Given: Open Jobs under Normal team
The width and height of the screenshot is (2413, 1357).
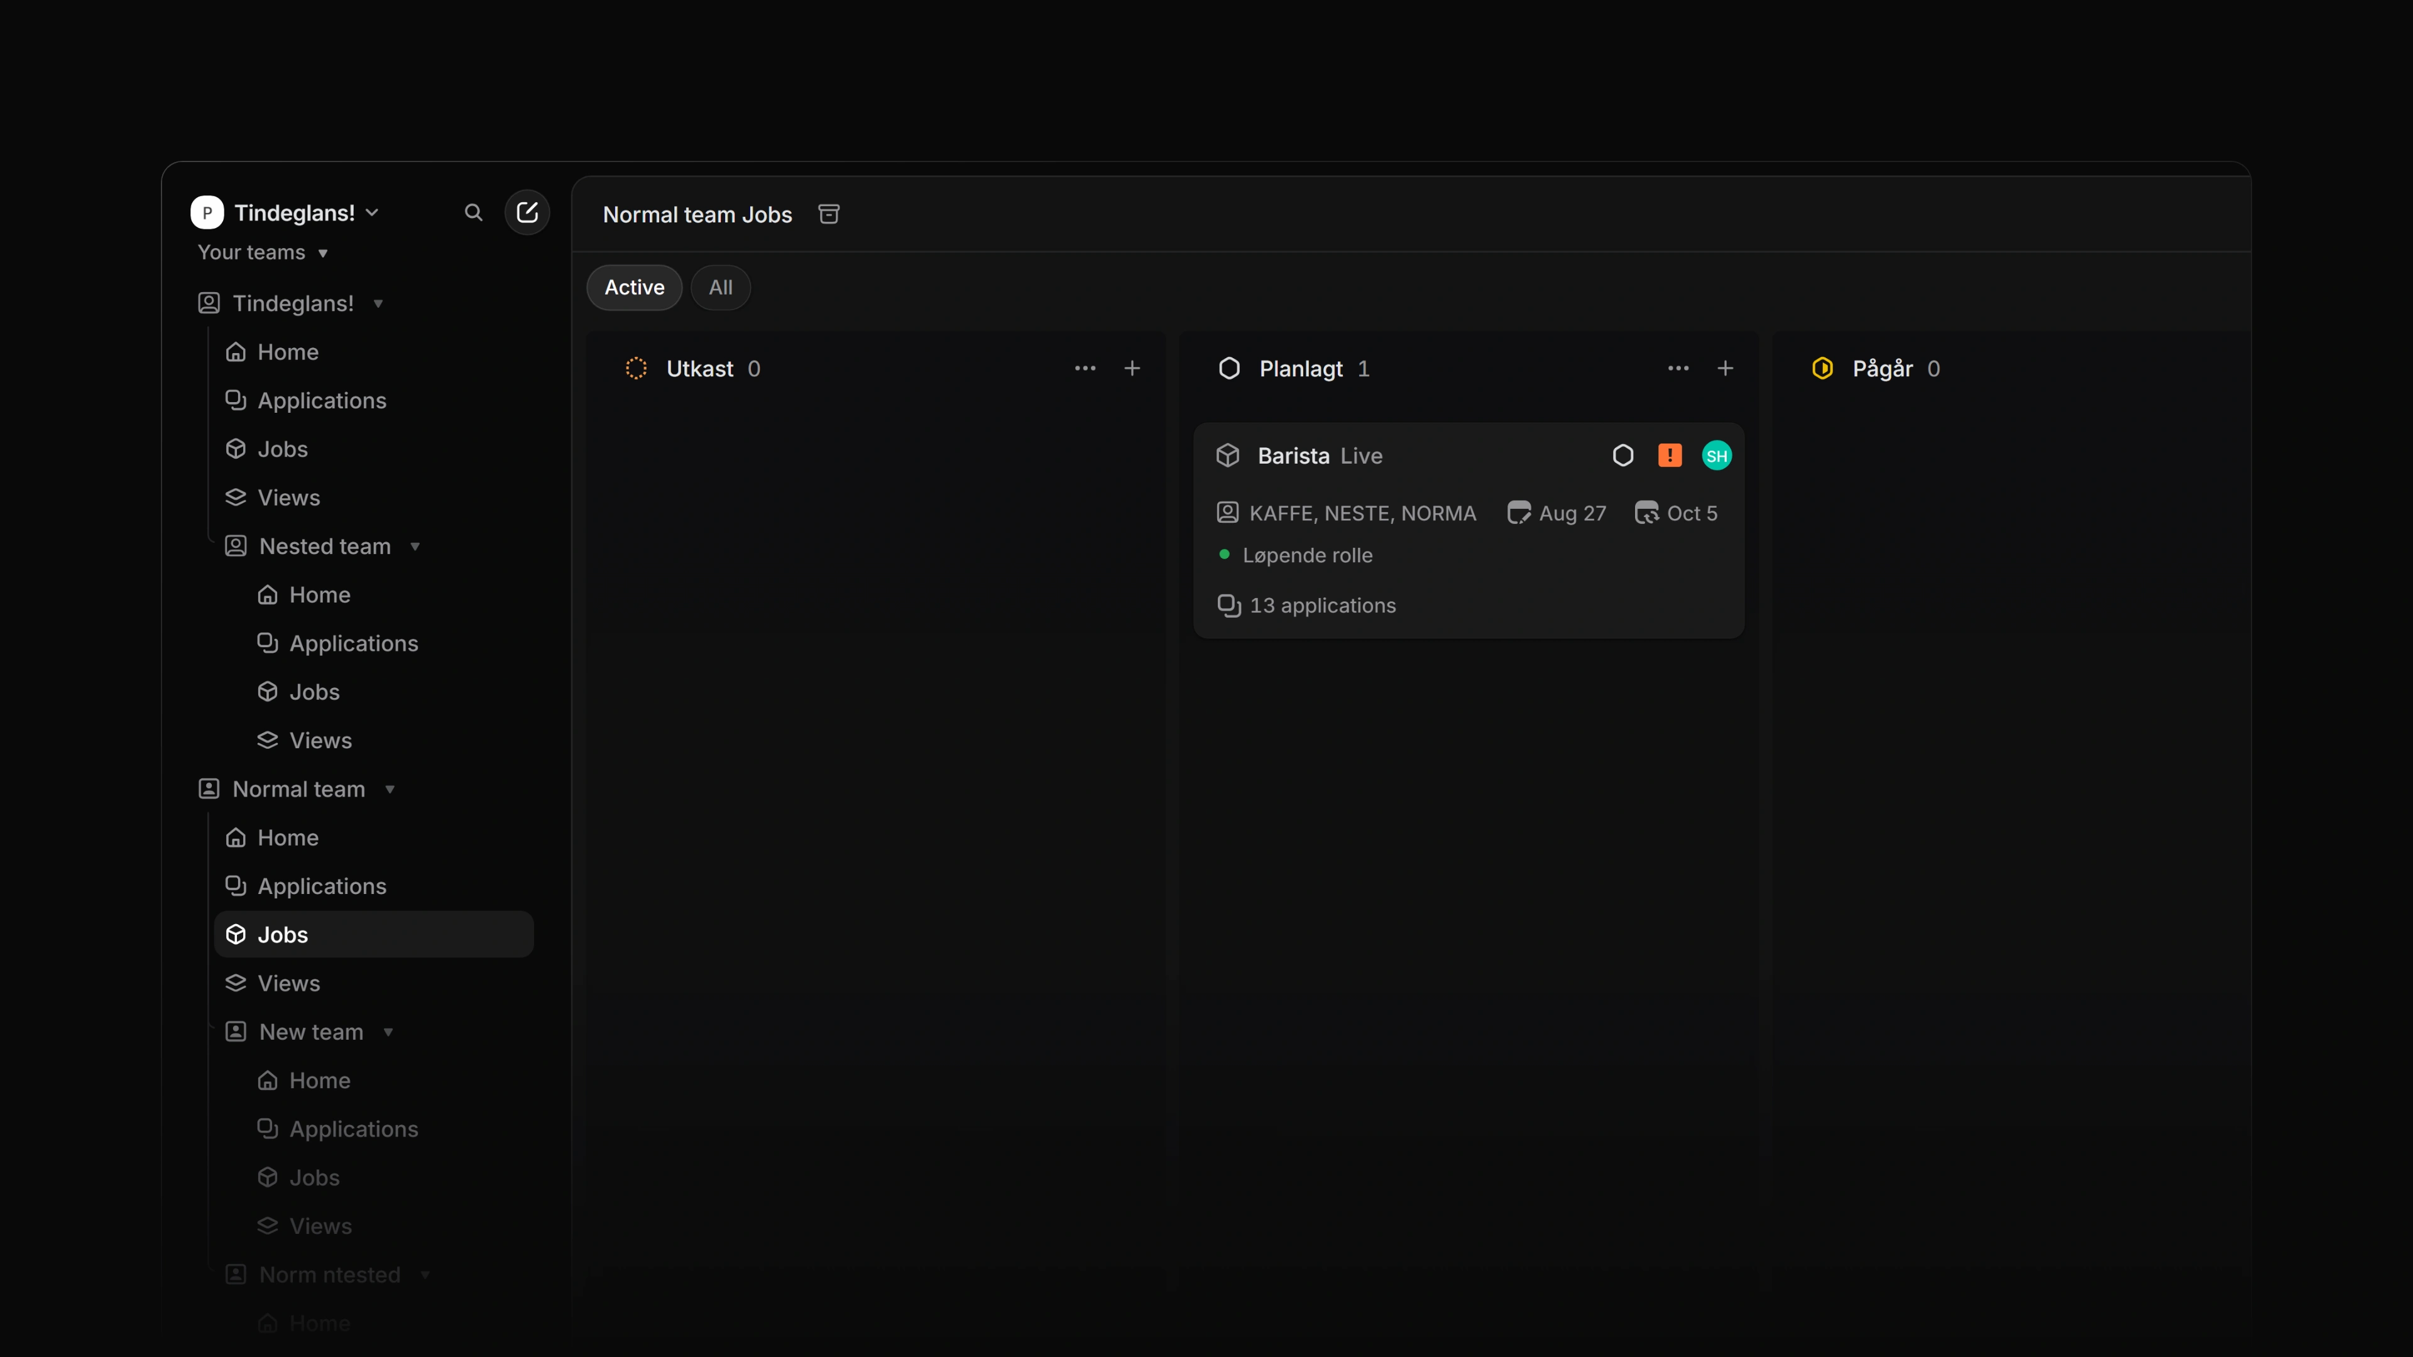Looking at the screenshot, I should (374, 935).
